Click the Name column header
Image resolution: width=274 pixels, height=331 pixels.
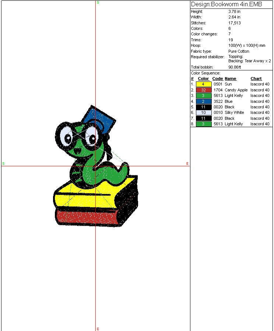231,79
